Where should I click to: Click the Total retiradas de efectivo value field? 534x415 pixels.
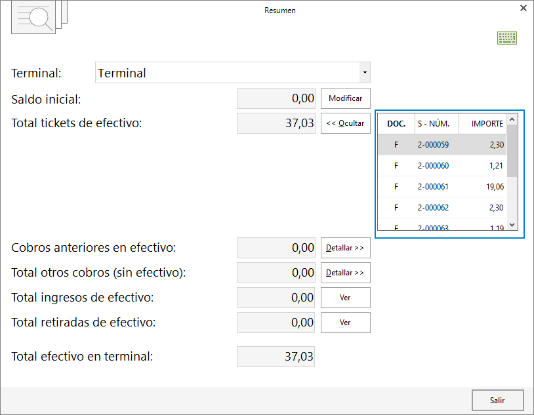tap(276, 323)
